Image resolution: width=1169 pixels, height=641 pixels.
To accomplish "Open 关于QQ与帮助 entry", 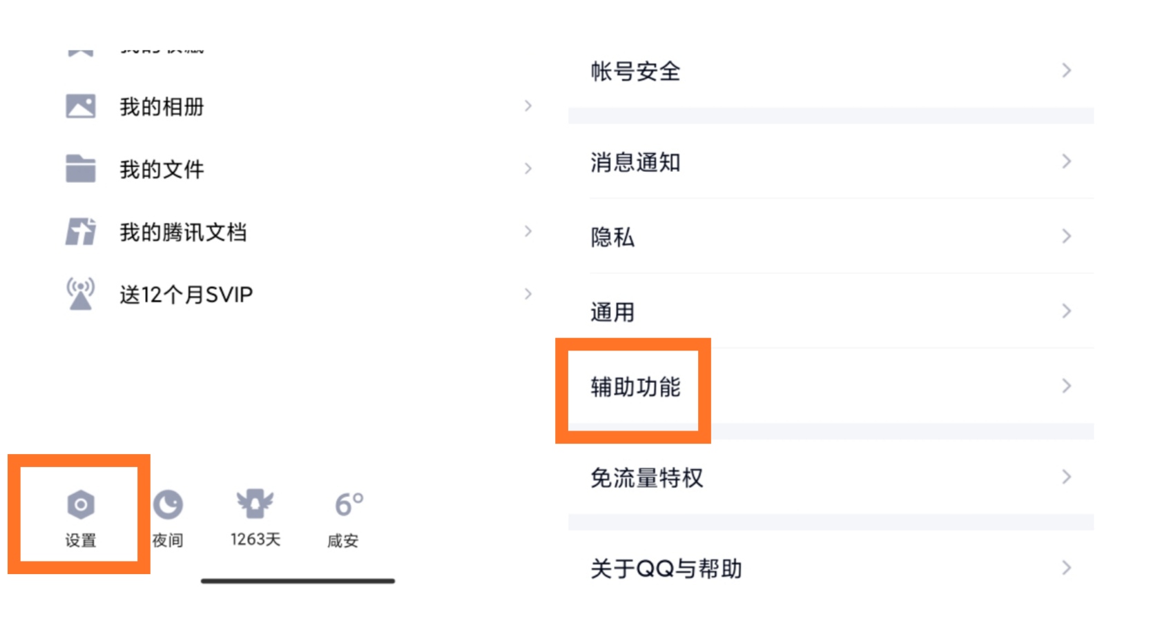I will [666, 569].
